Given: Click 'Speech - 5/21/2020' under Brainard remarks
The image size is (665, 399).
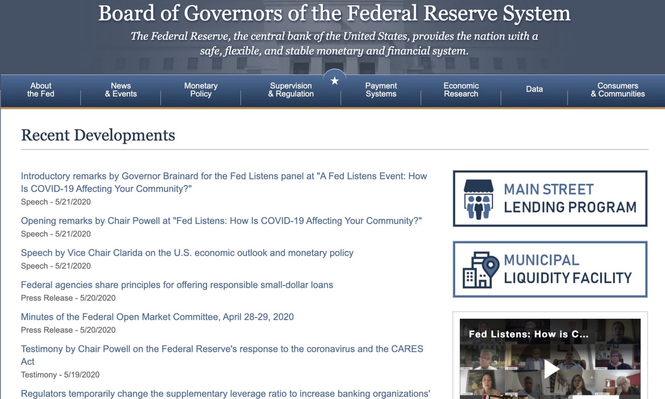Looking at the screenshot, I should pyautogui.click(x=56, y=202).
